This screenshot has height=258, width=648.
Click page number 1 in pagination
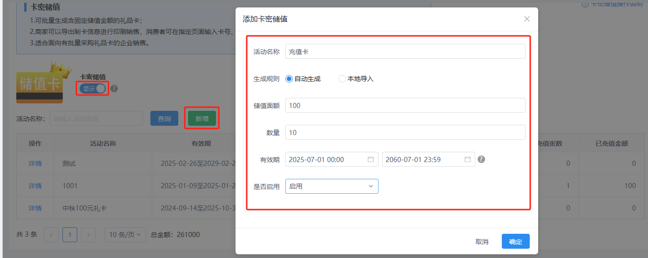pyautogui.click(x=70, y=235)
